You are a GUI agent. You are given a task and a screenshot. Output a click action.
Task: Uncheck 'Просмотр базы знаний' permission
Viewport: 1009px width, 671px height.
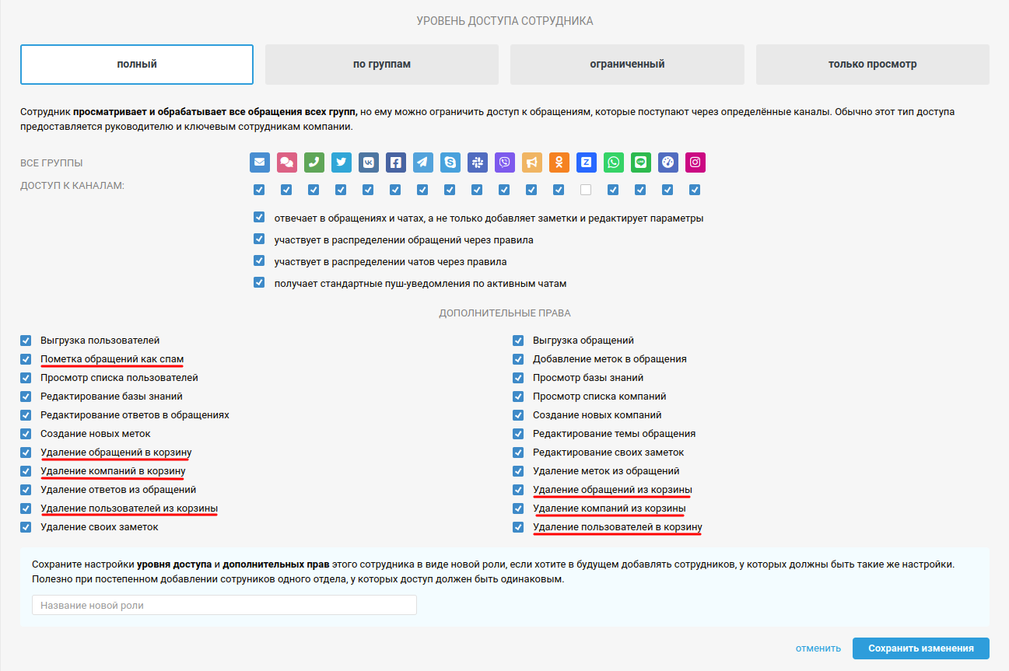pyautogui.click(x=518, y=378)
